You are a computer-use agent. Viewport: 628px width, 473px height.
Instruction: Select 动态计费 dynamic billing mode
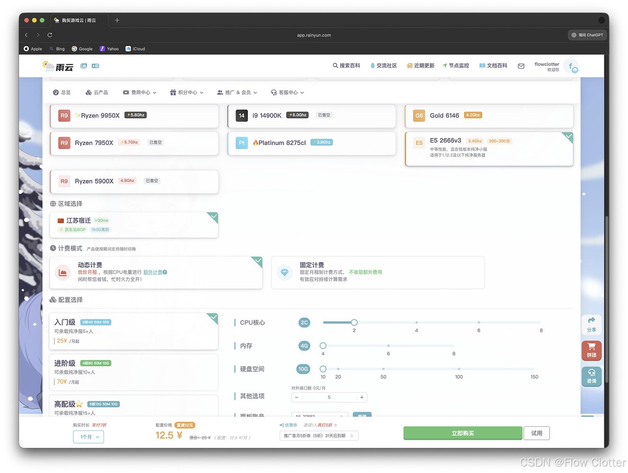[x=156, y=272]
